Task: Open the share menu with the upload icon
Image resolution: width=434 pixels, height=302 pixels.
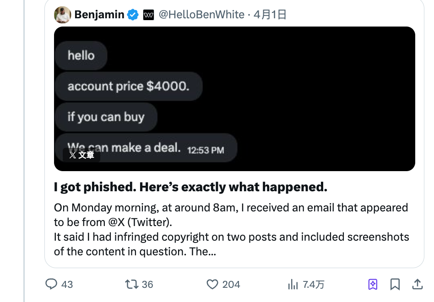Action: [x=417, y=284]
